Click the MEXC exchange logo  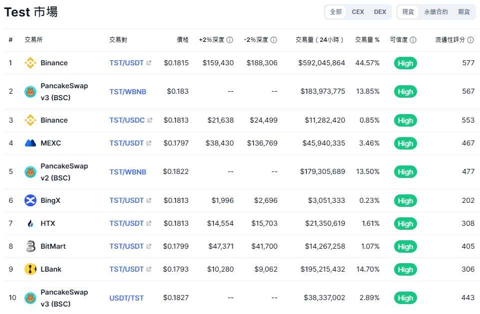(30, 144)
